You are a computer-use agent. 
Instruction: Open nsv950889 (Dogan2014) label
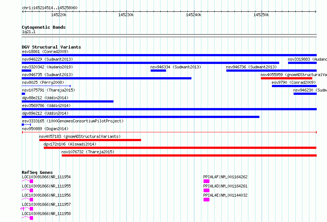[x=45, y=129]
